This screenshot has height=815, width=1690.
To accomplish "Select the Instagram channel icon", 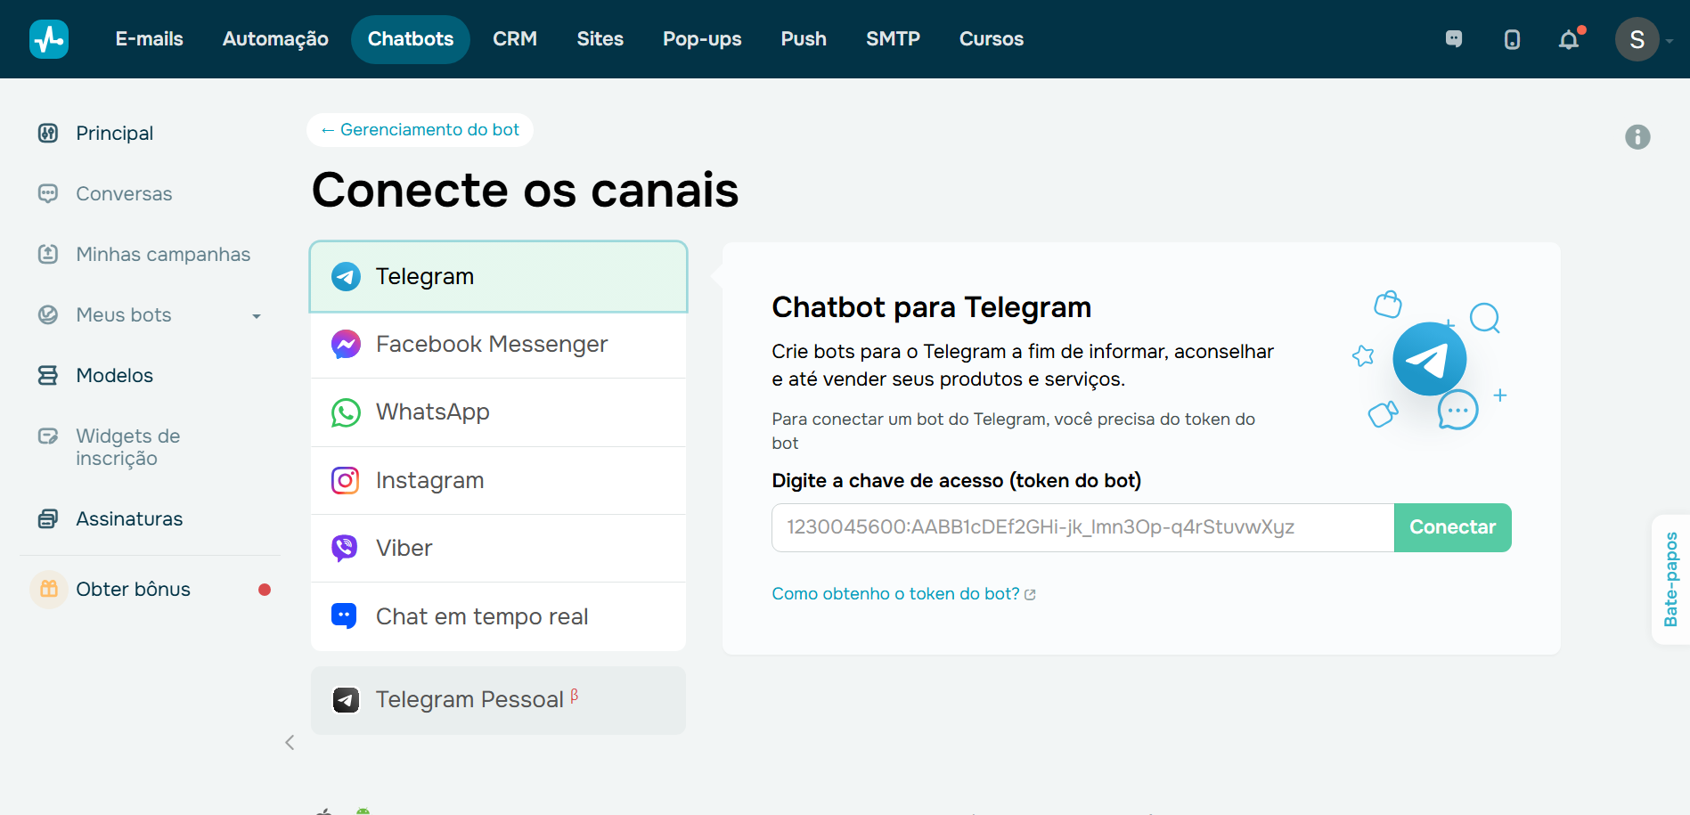I will click(x=345, y=480).
